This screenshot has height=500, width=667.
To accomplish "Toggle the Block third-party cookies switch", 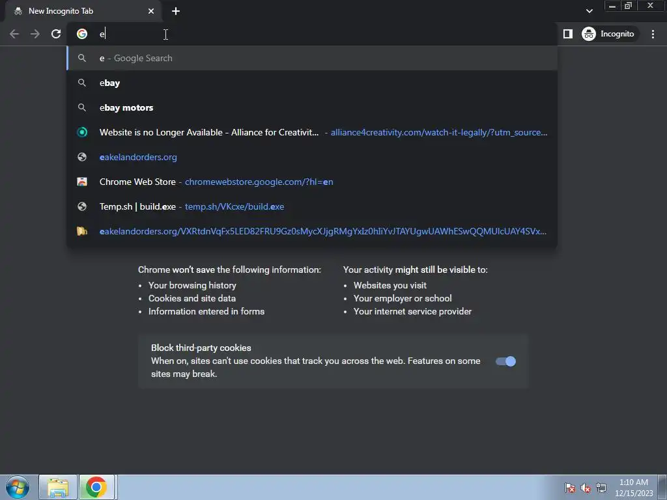I will (x=505, y=361).
